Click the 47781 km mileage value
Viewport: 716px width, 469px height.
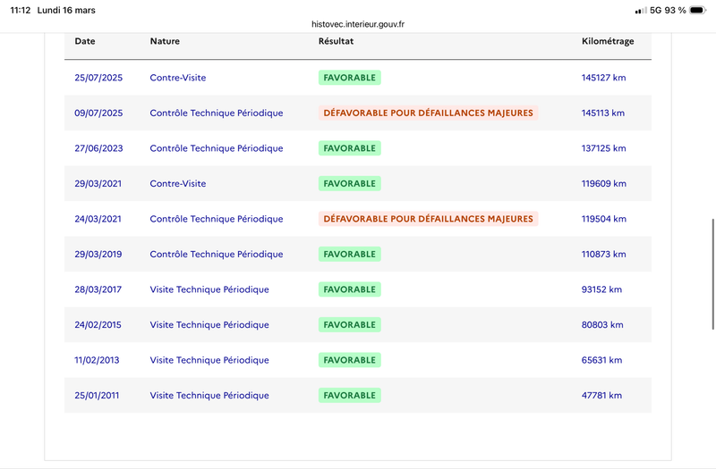click(601, 396)
